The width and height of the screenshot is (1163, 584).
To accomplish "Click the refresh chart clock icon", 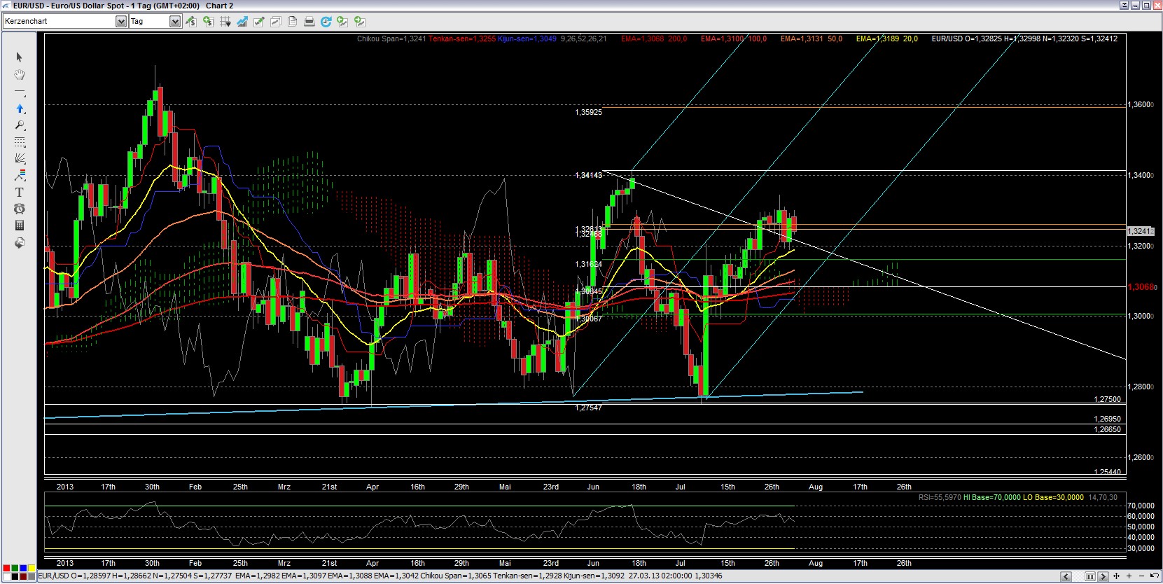I will [x=326, y=22].
